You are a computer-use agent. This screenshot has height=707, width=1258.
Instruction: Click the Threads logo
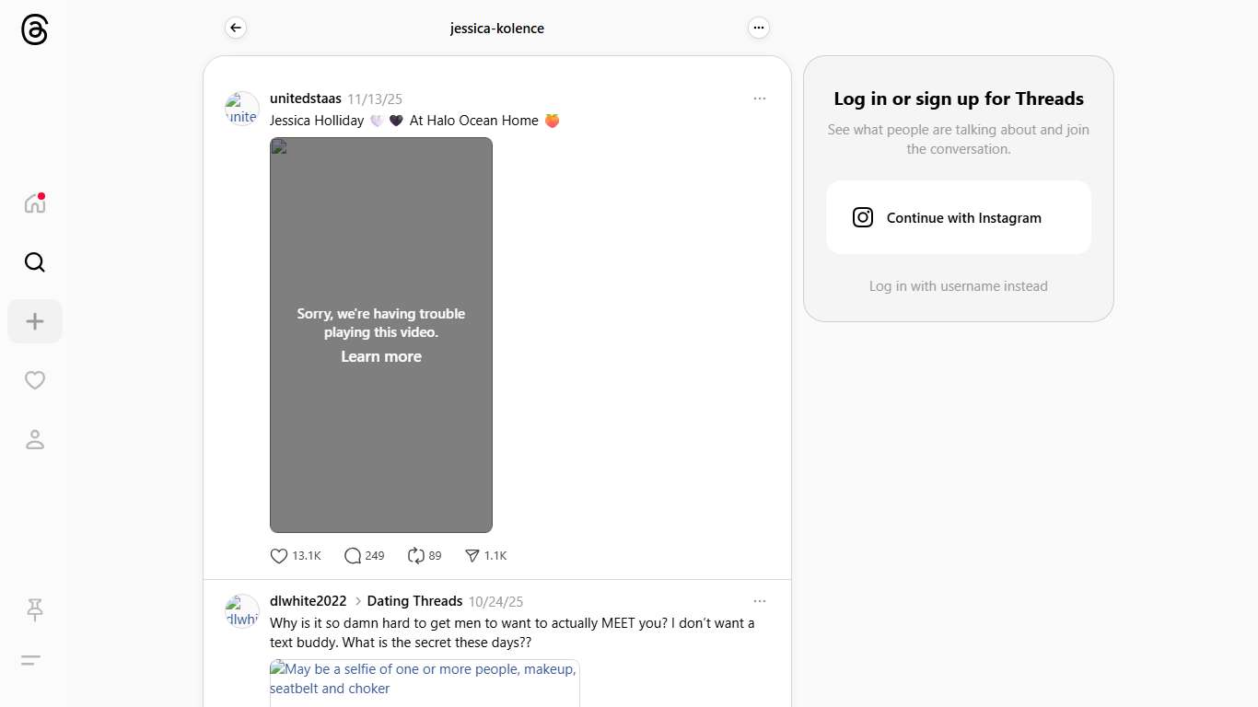point(34,30)
